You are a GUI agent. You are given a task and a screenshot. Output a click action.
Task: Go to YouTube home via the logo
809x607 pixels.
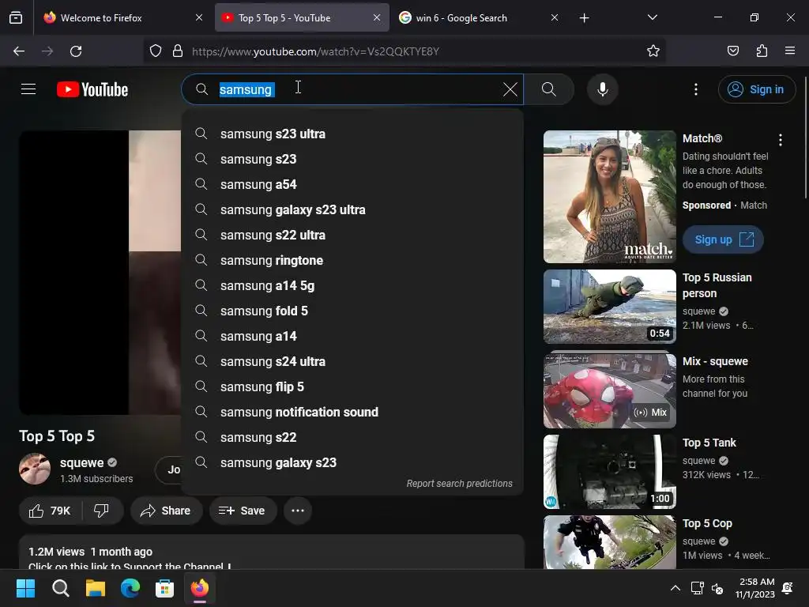tap(92, 89)
